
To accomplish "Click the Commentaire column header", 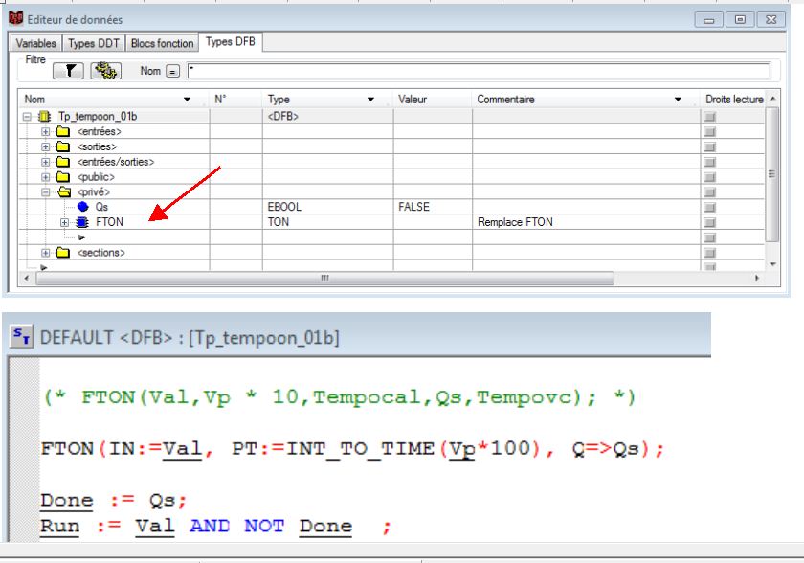I will [505, 100].
